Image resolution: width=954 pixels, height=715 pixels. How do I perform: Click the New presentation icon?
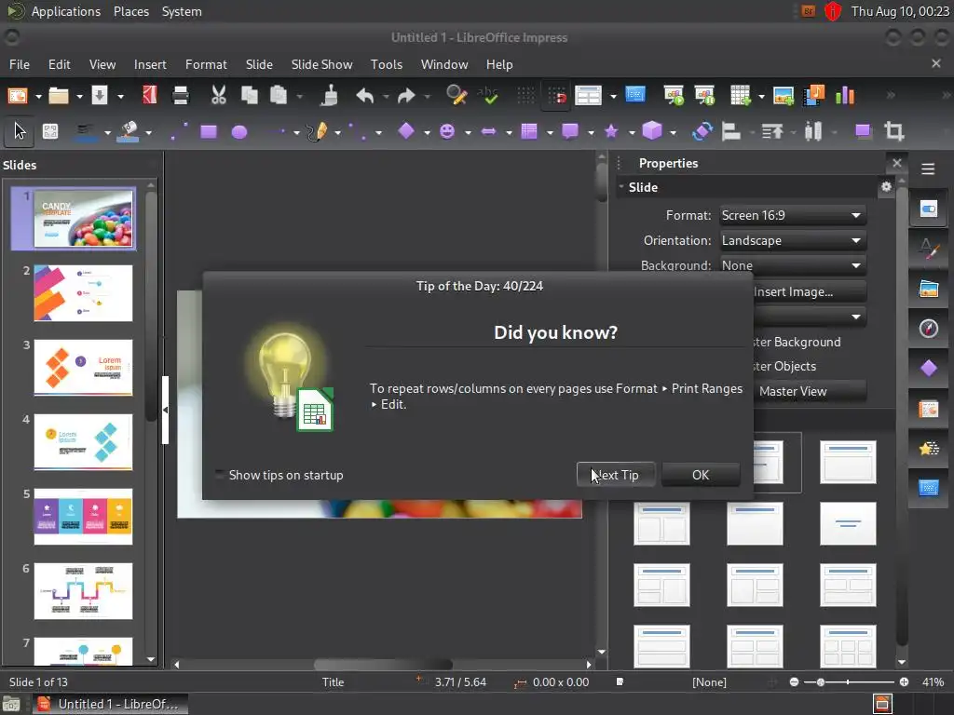[x=18, y=96]
